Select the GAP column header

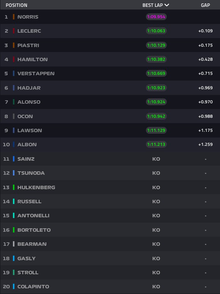pyautogui.click(x=205, y=5)
